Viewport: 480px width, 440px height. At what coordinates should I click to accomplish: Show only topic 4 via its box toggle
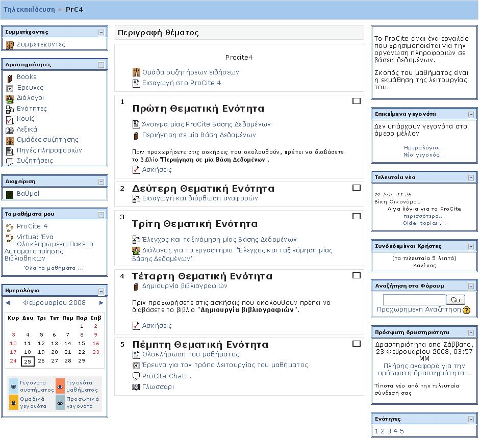pos(357,275)
